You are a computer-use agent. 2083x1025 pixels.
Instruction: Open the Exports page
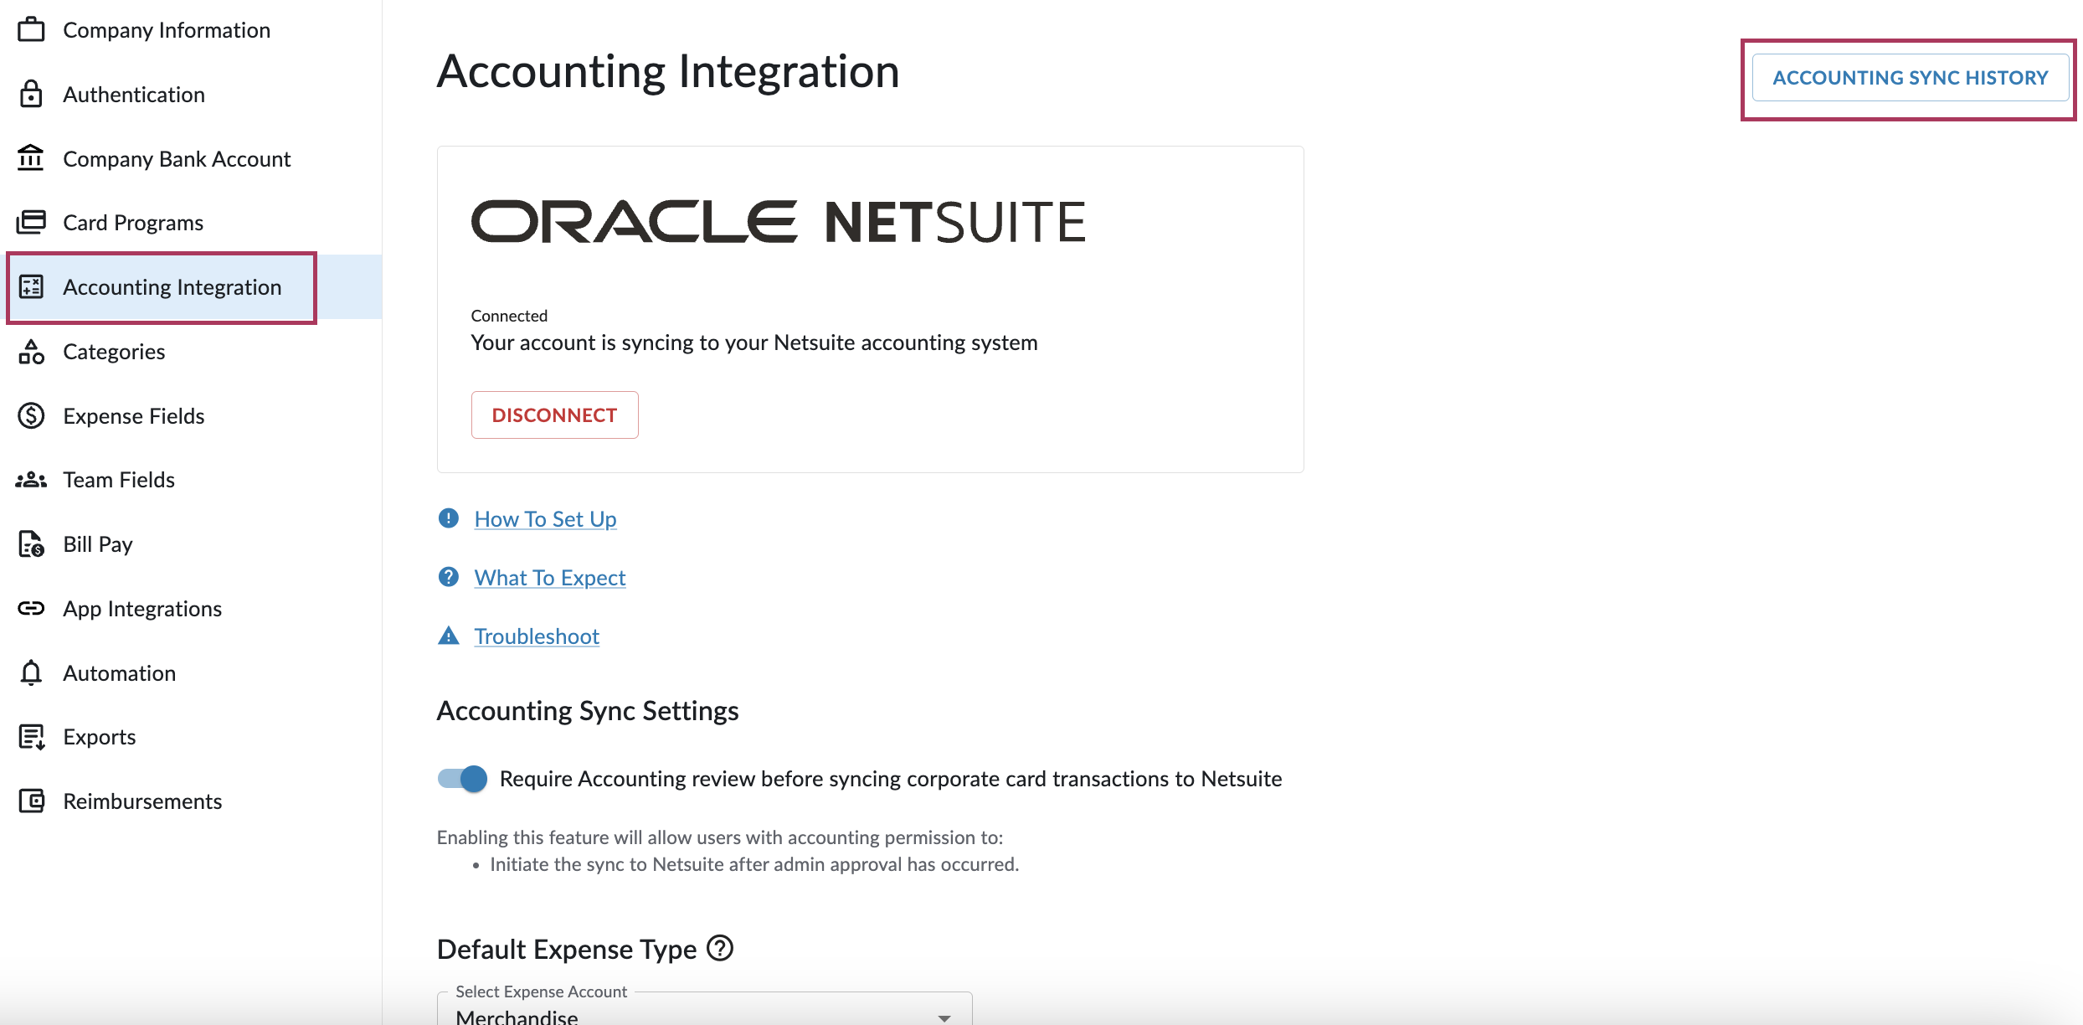coord(191,737)
